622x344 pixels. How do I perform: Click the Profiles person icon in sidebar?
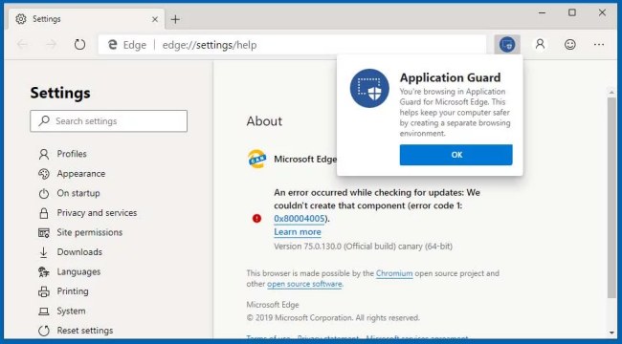[44, 154]
